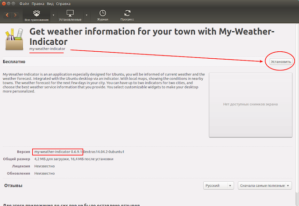Click the app description paragraph
299x206 pixels.
tap(104, 83)
